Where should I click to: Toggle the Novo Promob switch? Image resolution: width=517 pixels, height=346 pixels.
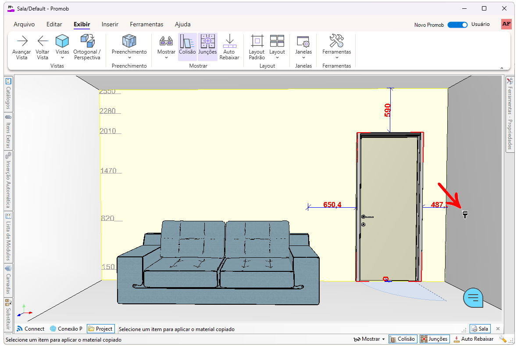tap(457, 25)
